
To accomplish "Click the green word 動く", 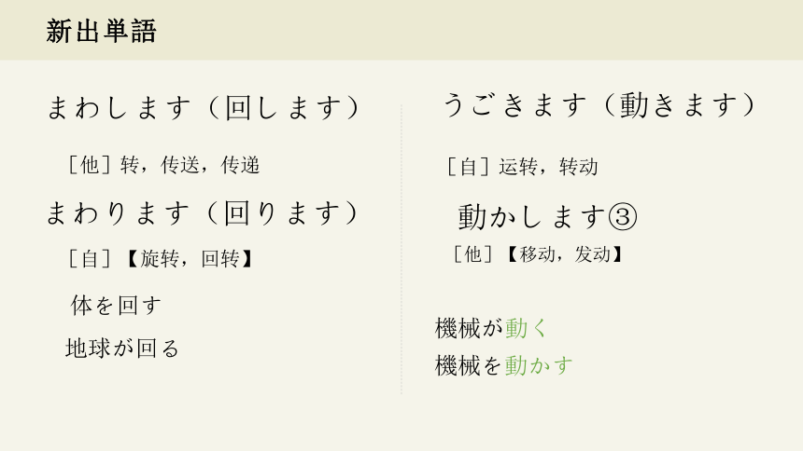I will point(527,328).
